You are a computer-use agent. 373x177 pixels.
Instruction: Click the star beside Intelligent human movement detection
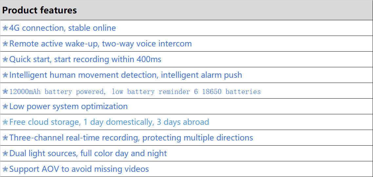click(x=5, y=75)
